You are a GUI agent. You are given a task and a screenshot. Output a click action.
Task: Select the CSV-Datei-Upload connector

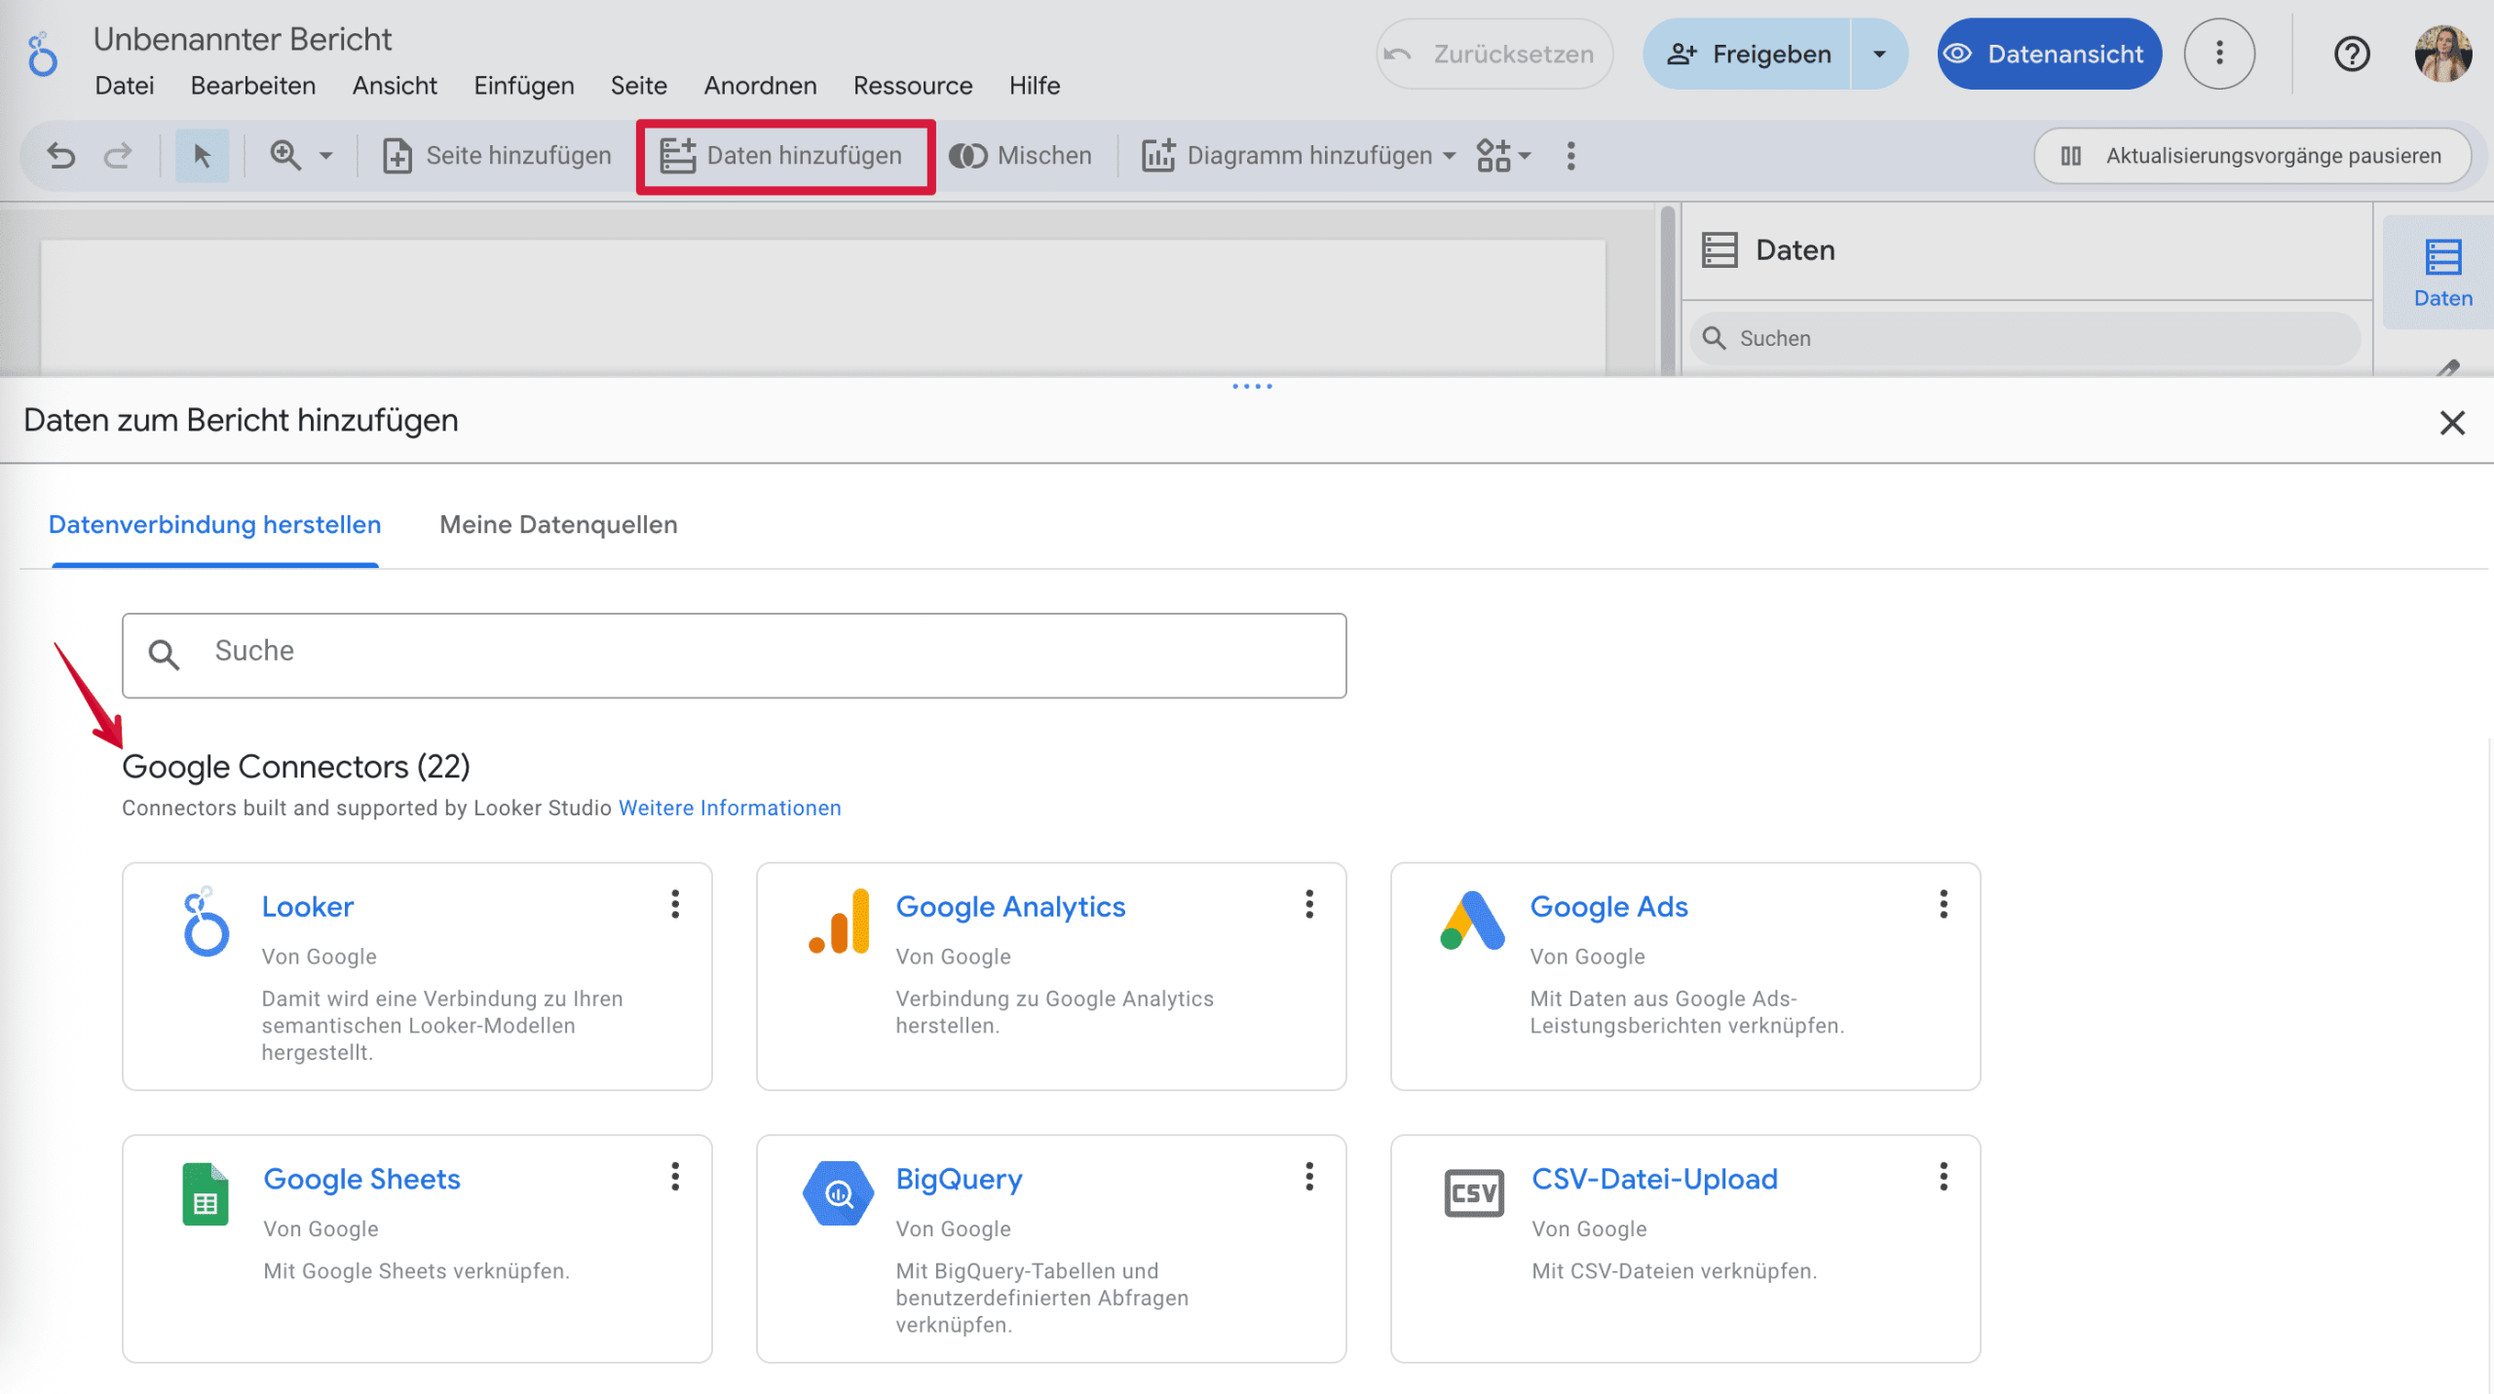click(x=1654, y=1180)
